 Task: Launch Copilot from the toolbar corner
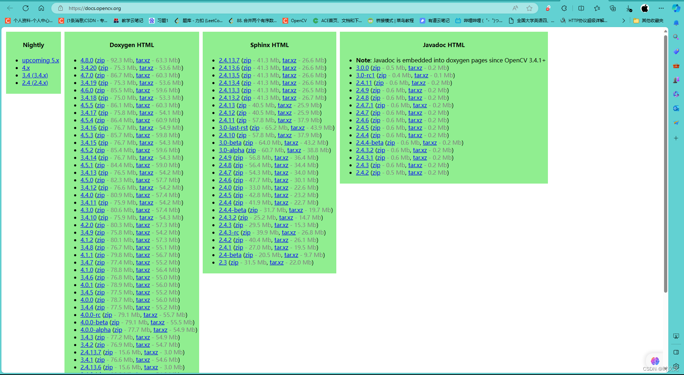[676, 8]
